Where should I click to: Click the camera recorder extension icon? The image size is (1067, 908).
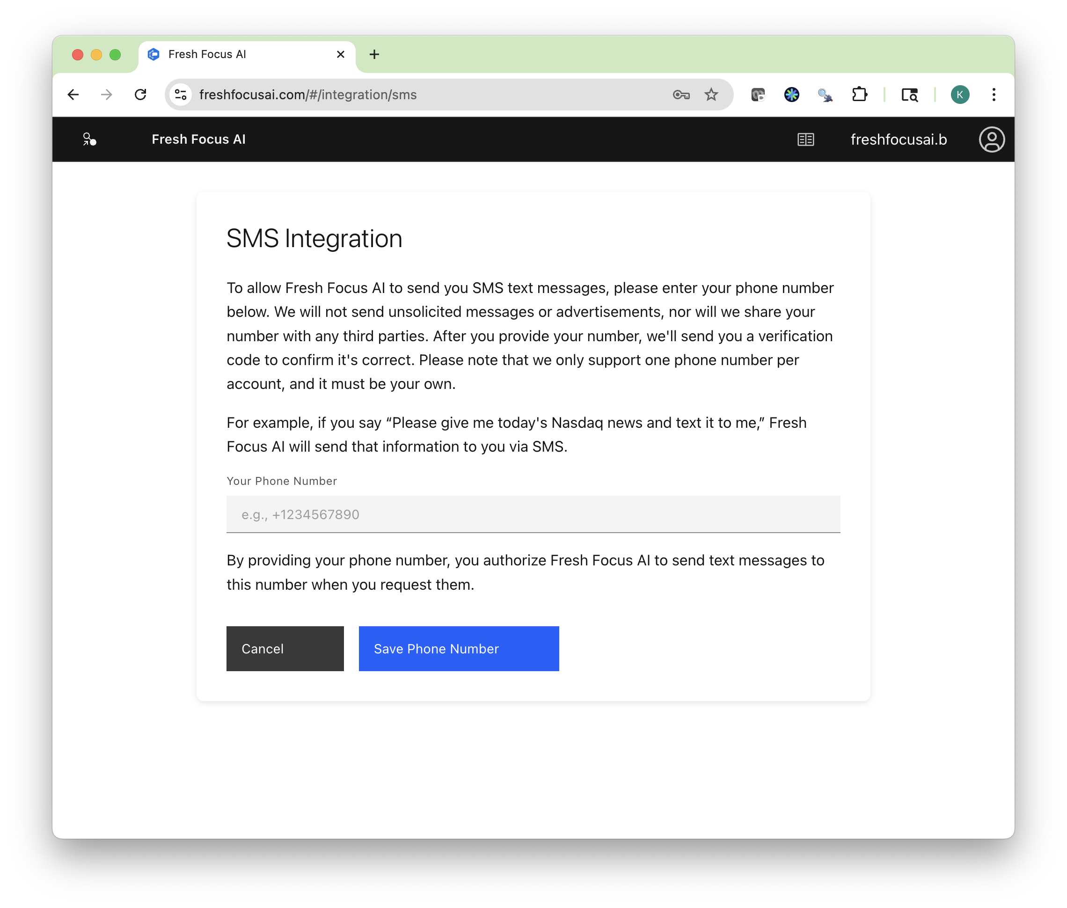point(758,94)
